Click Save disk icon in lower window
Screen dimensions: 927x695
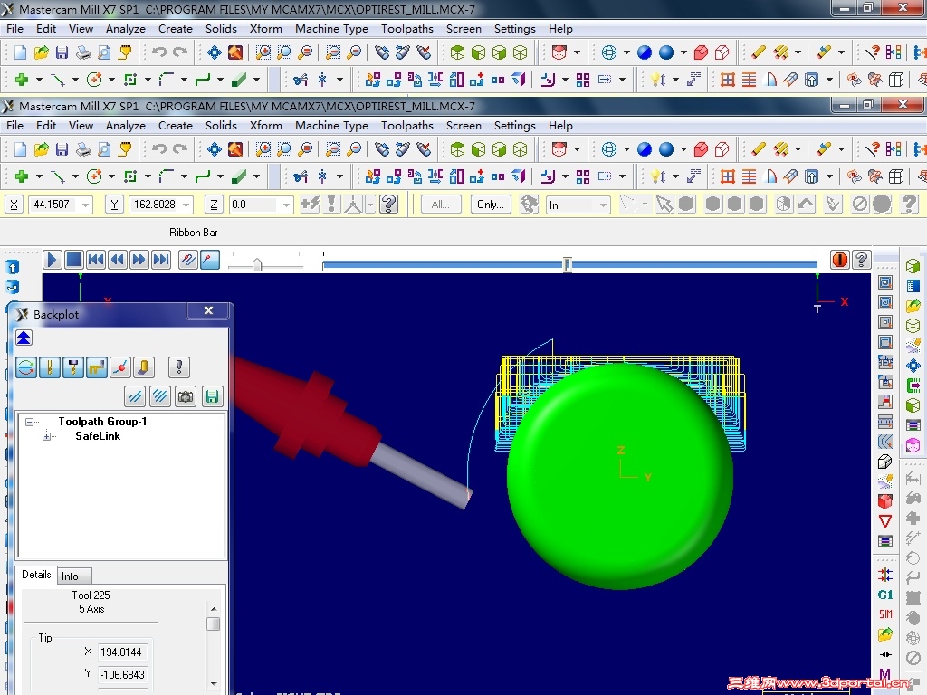tap(62, 149)
